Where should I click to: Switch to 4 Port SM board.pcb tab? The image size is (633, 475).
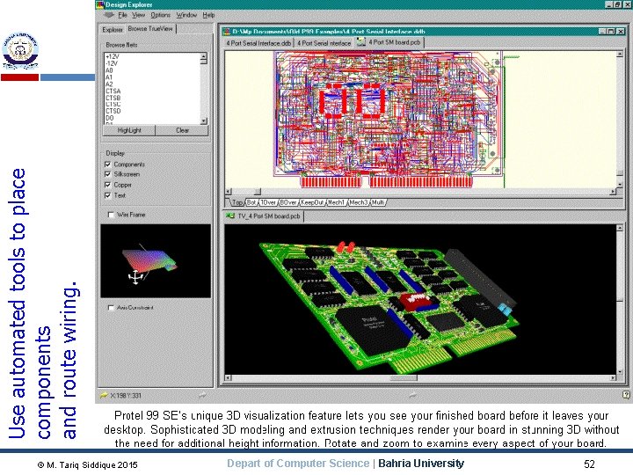[389, 42]
